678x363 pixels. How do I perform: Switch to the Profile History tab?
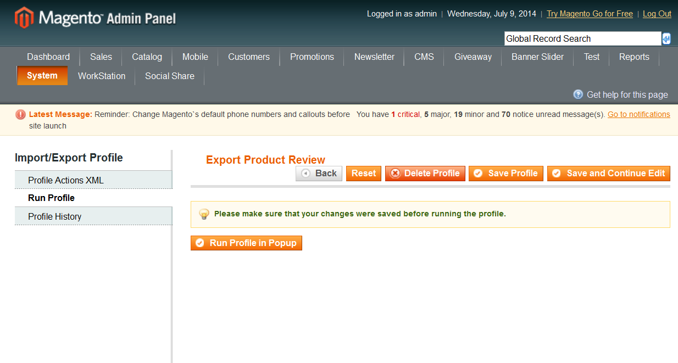pyautogui.click(x=93, y=216)
